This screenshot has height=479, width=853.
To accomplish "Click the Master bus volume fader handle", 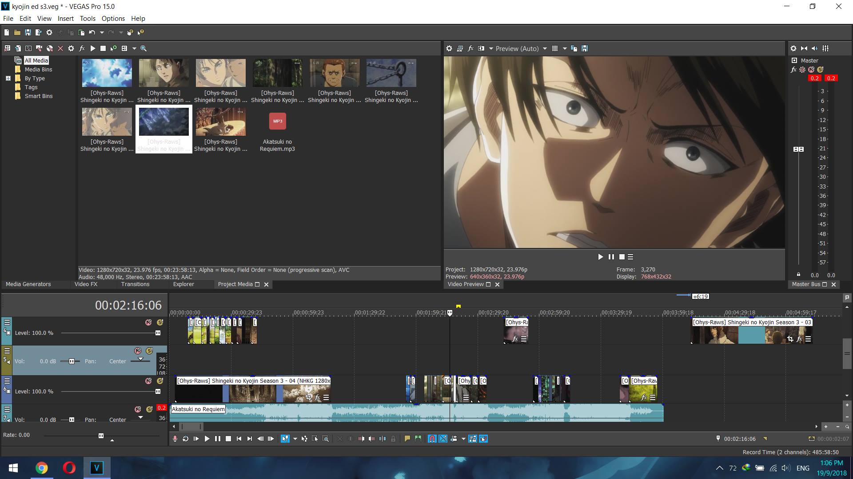I will pos(798,149).
